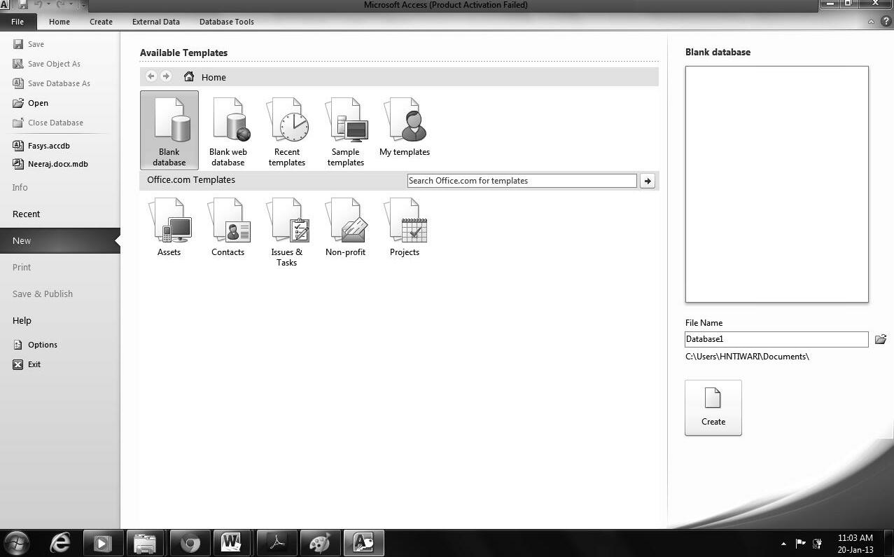Click Close Database
The height and width of the screenshot is (557, 894).
pyautogui.click(x=48, y=123)
